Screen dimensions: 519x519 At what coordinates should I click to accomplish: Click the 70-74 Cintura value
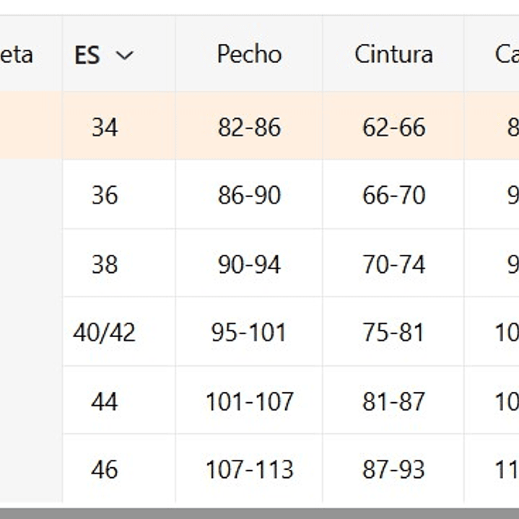pos(393,264)
